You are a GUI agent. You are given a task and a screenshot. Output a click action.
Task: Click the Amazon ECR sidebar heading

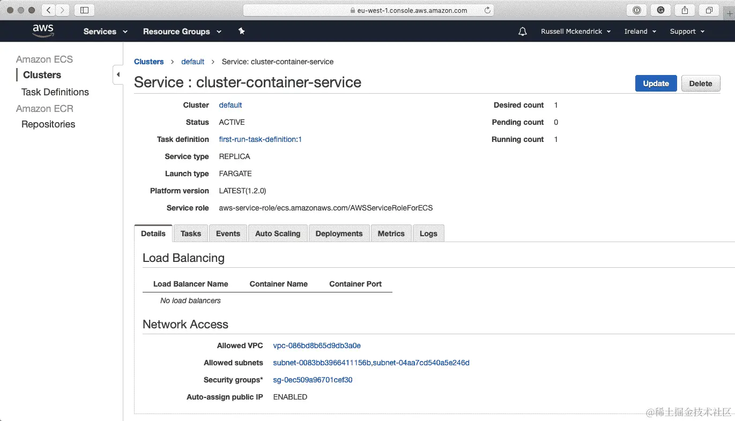tap(44, 109)
